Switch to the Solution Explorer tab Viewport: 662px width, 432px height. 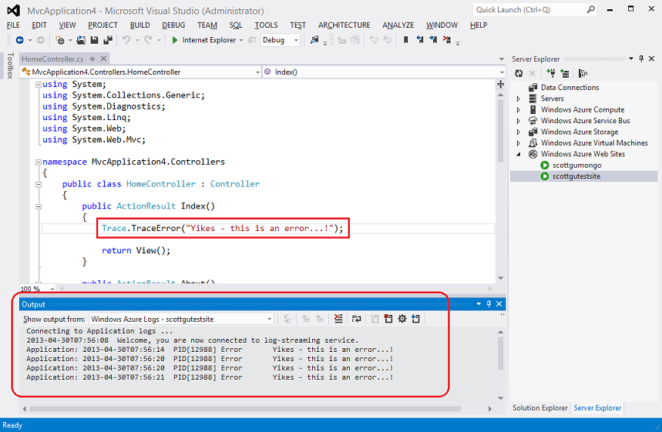click(x=540, y=408)
